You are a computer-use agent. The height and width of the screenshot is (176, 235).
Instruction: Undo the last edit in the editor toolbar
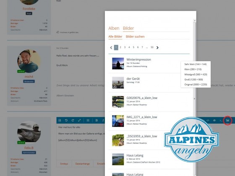(x=66, y=120)
